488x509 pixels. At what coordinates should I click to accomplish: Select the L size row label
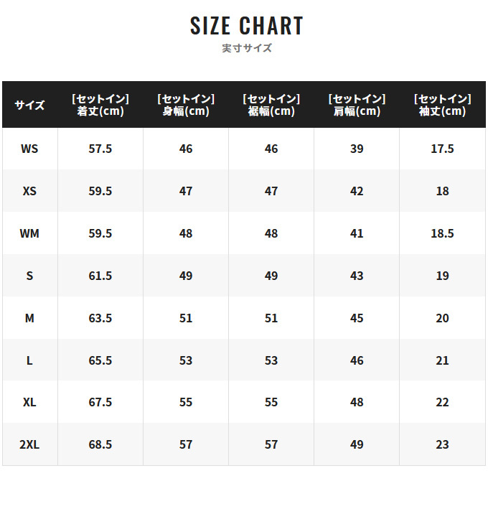click(x=29, y=360)
